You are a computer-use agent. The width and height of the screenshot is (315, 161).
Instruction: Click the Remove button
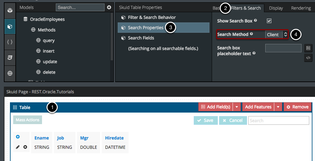pos(297,107)
